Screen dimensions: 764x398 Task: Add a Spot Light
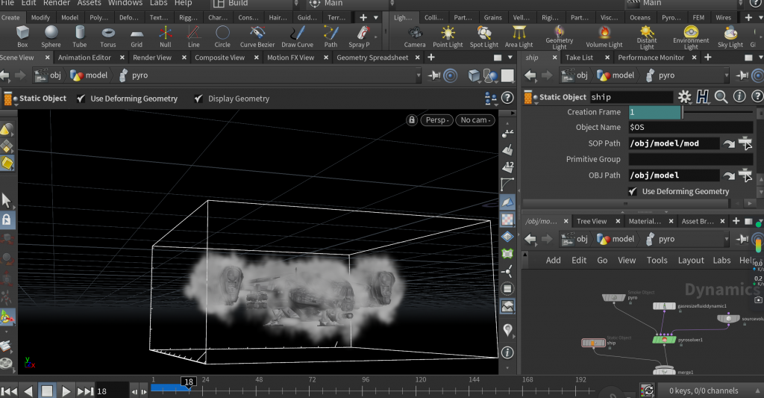pyautogui.click(x=483, y=37)
